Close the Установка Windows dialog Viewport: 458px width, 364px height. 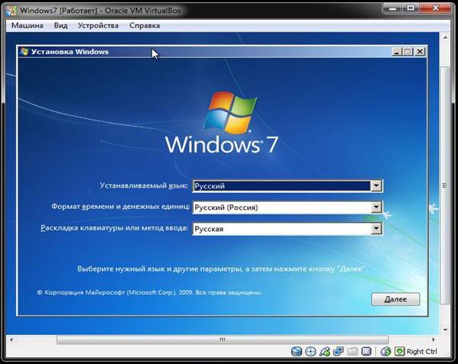(420, 52)
